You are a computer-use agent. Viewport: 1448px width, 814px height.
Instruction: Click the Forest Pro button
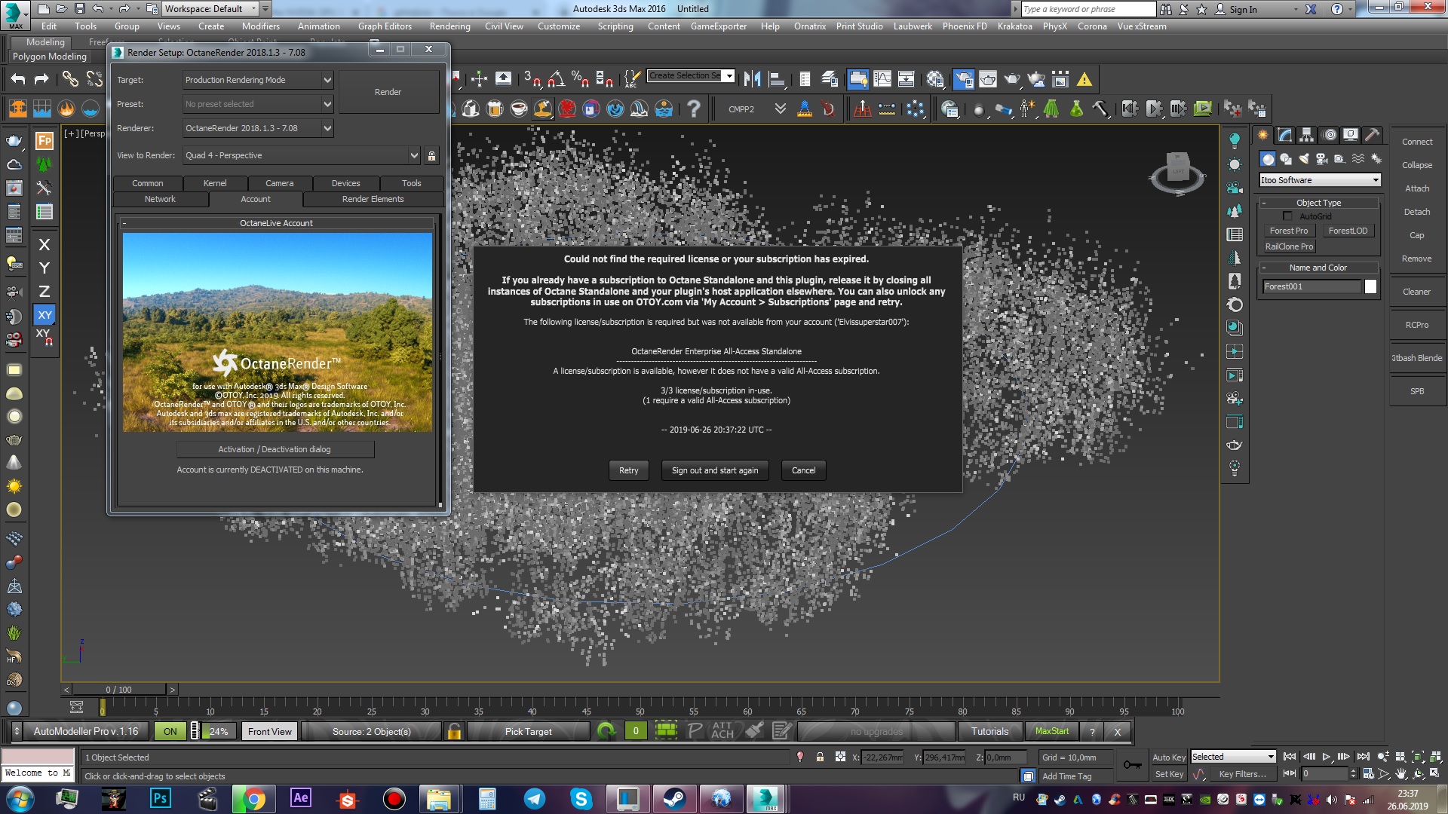[1288, 231]
